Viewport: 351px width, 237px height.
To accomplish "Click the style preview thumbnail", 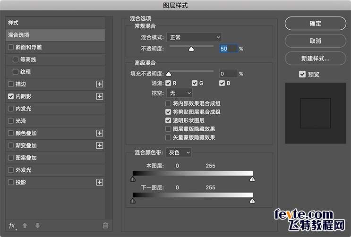I will [316, 113].
